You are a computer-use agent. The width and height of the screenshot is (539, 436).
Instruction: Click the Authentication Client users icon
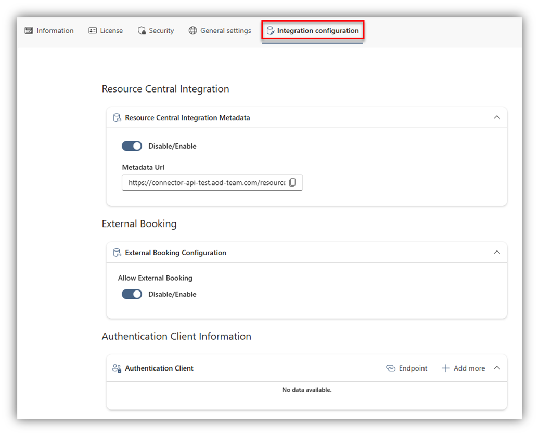(x=117, y=368)
